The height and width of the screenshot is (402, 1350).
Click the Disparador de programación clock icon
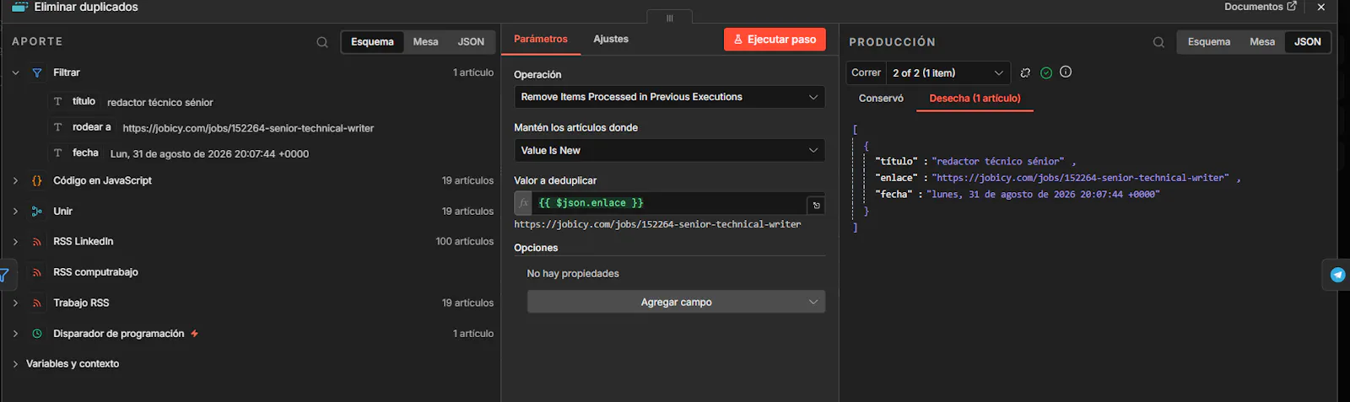coord(37,334)
